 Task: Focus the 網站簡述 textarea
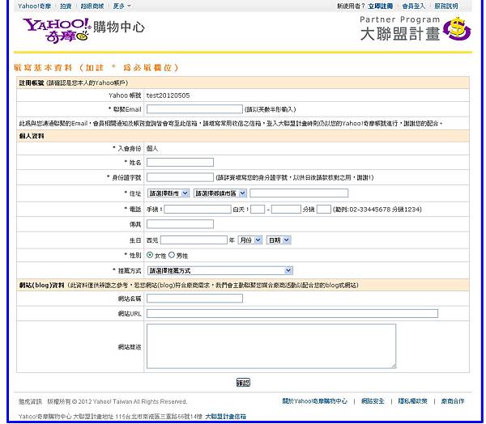pos(271,346)
